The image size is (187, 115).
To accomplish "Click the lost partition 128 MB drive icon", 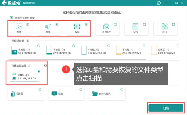I will [x=154, y=50].
